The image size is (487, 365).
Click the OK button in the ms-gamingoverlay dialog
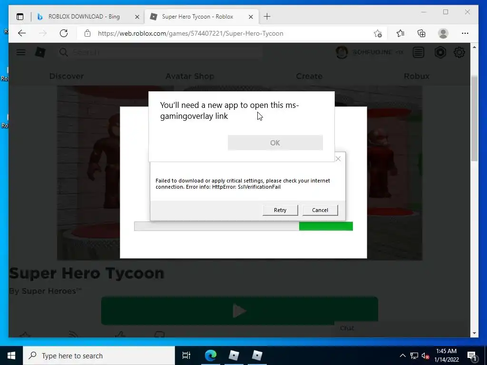(275, 143)
